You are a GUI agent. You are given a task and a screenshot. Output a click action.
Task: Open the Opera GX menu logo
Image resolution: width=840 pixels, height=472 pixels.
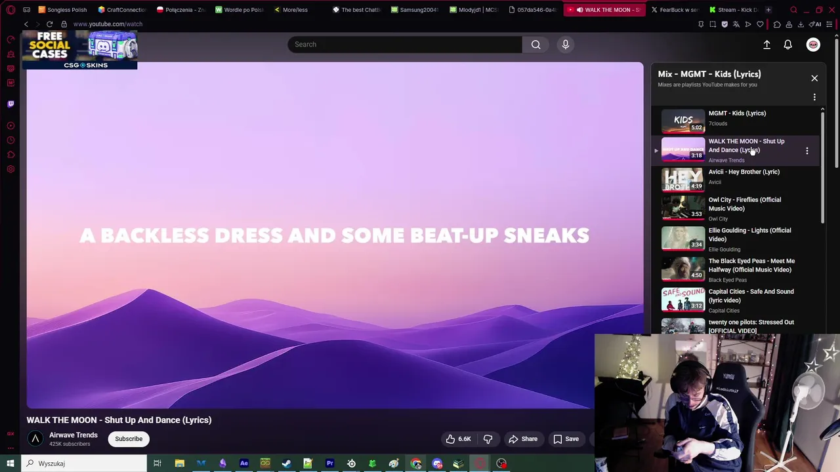coord(10,10)
